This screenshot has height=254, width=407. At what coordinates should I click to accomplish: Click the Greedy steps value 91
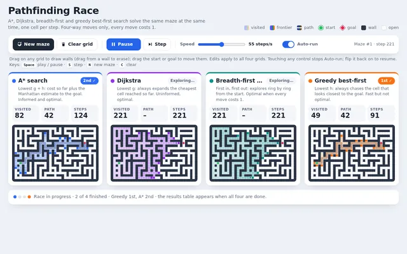[375, 116]
